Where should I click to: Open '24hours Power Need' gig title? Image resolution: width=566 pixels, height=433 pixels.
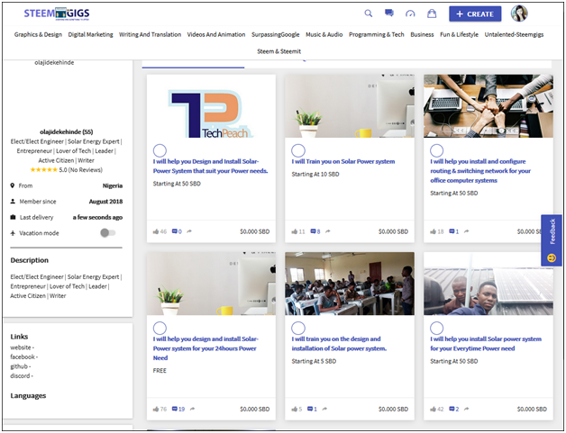click(x=205, y=348)
